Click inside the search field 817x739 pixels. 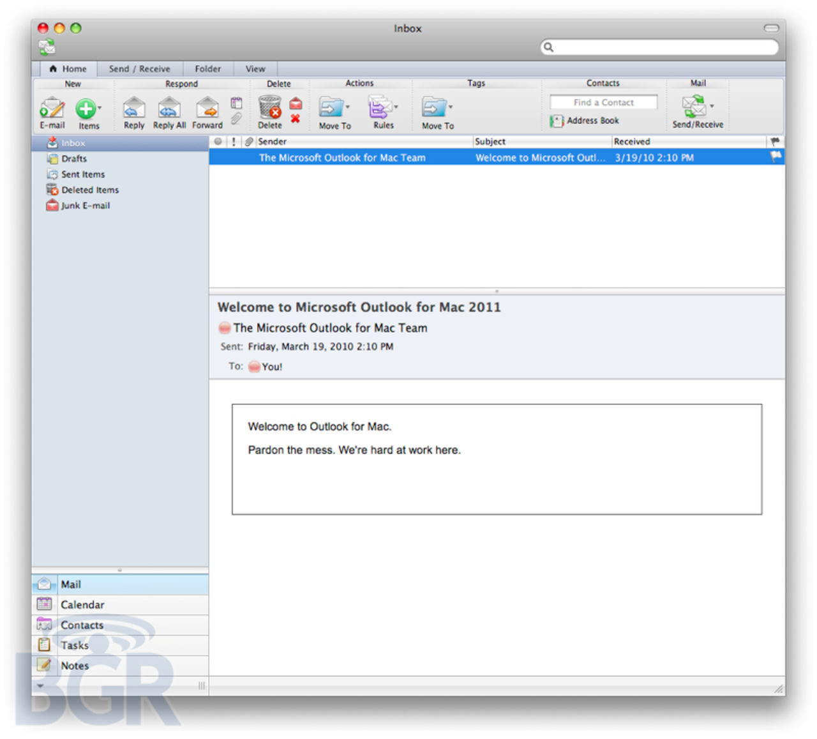coord(657,47)
